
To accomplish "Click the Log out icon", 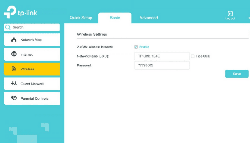I will click(x=230, y=13).
